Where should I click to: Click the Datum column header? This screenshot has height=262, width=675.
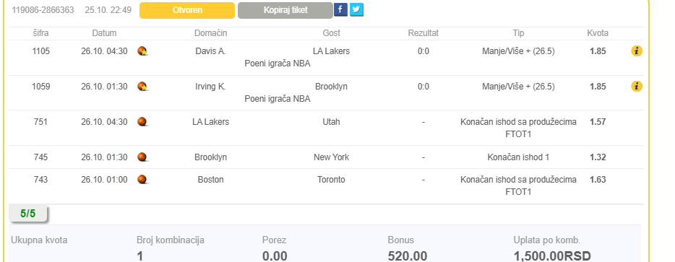point(104,33)
